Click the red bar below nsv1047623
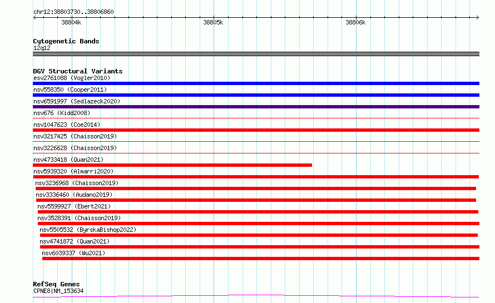Viewport: 495px width, 303px height. point(256,130)
